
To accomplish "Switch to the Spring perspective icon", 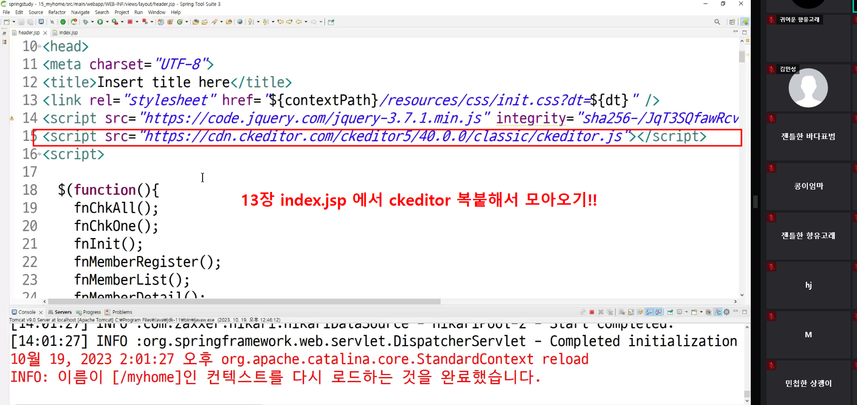I will click(745, 22).
